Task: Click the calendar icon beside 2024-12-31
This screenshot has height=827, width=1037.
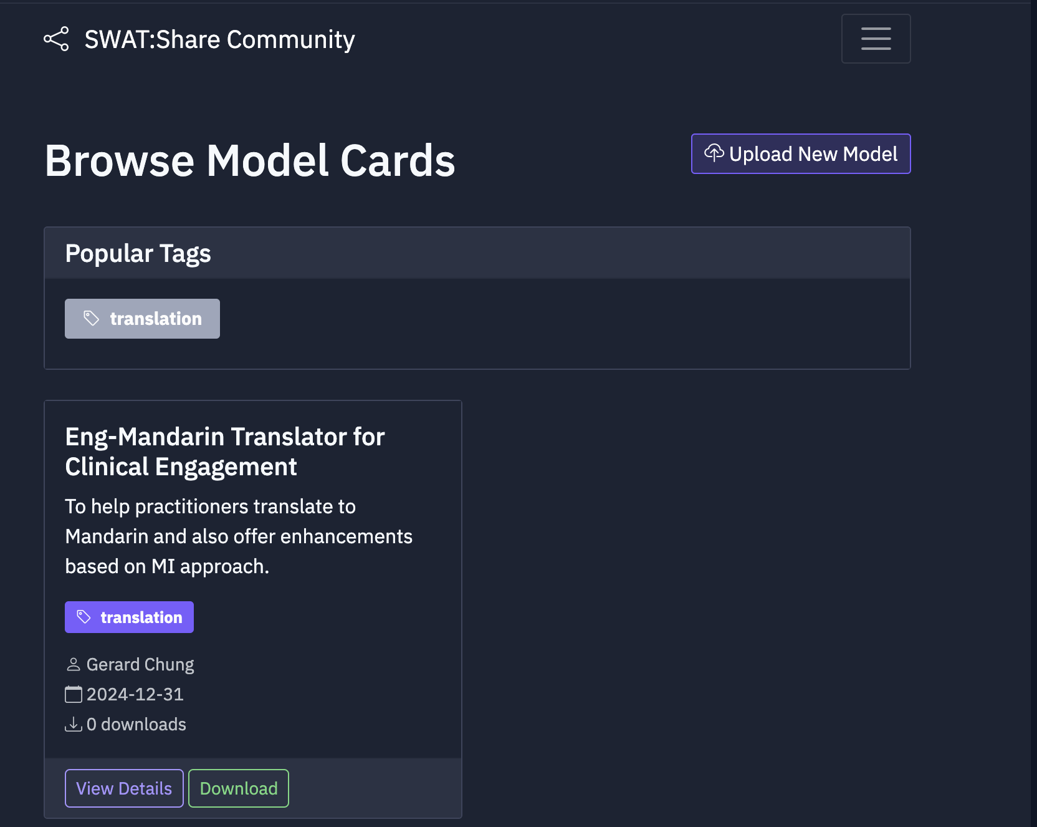Action: click(74, 694)
